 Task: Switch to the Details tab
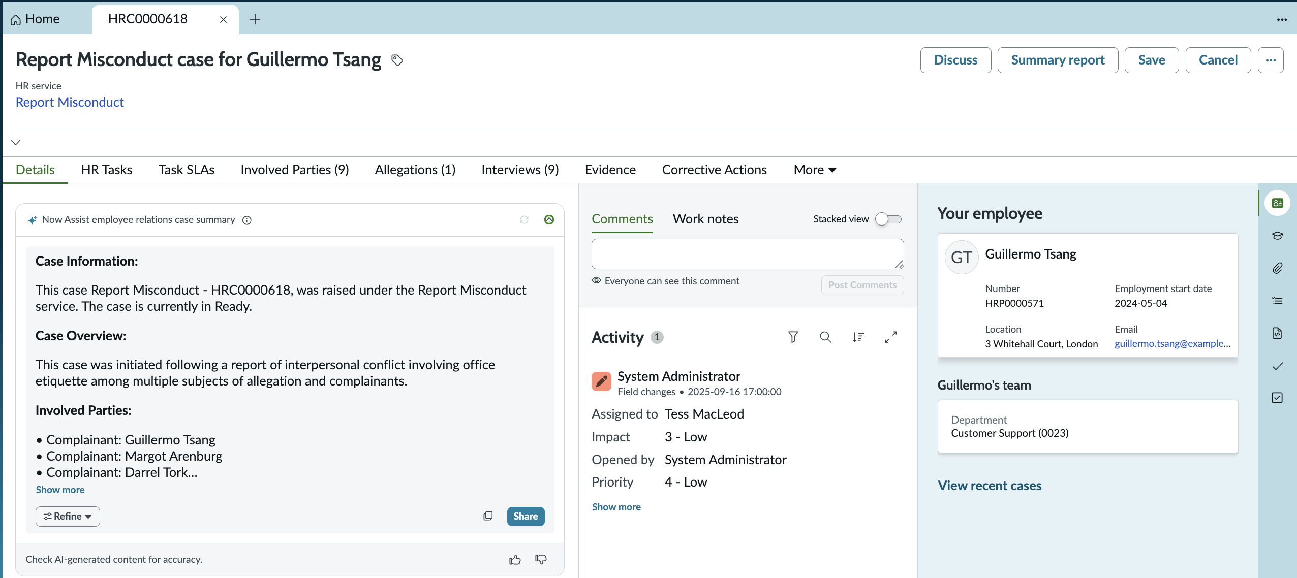tap(35, 170)
